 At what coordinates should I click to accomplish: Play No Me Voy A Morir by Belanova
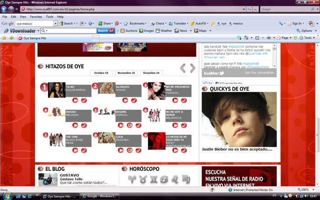(175, 126)
